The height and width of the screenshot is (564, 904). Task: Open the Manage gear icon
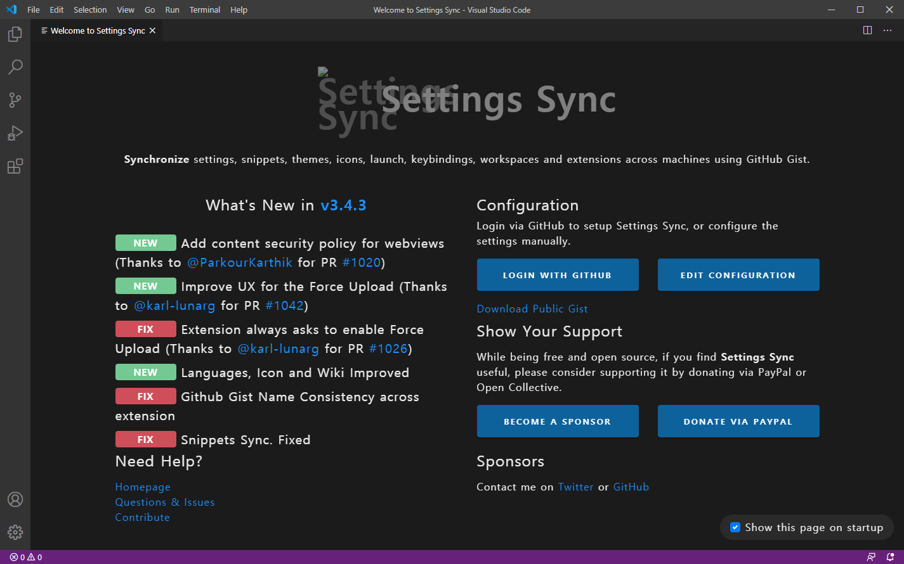[15, 532]
